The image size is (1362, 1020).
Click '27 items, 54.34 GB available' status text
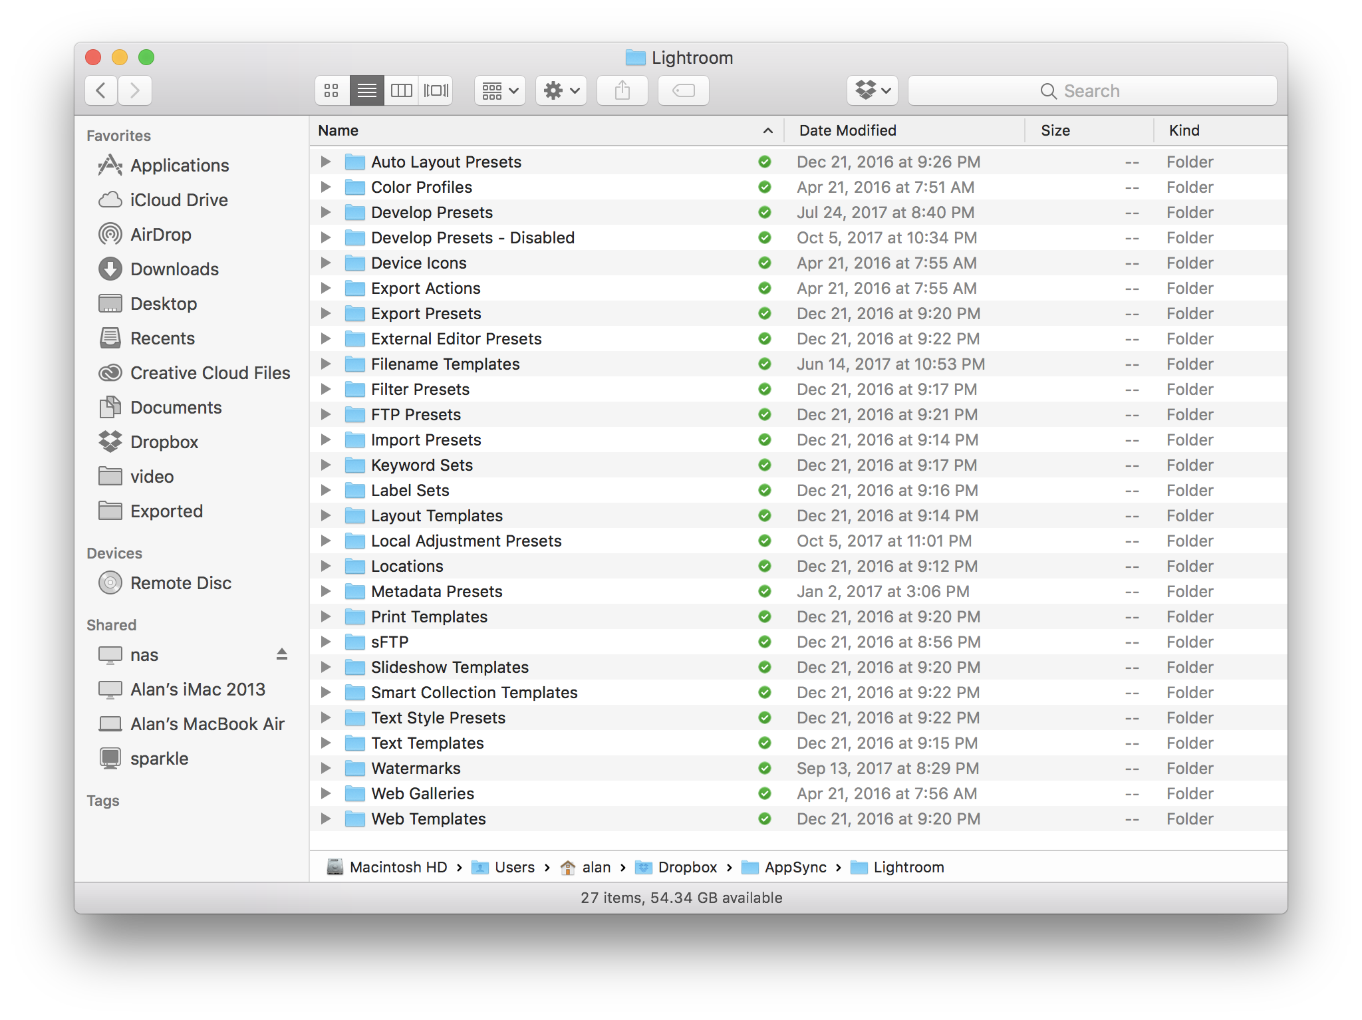(x=681, y=898)
